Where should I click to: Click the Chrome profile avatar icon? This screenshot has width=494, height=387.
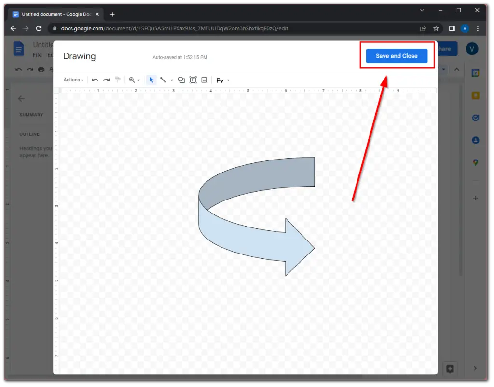[x=465, y=28]
